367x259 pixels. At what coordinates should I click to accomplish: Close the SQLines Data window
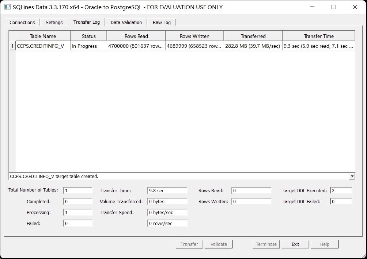tap(355, 7)
